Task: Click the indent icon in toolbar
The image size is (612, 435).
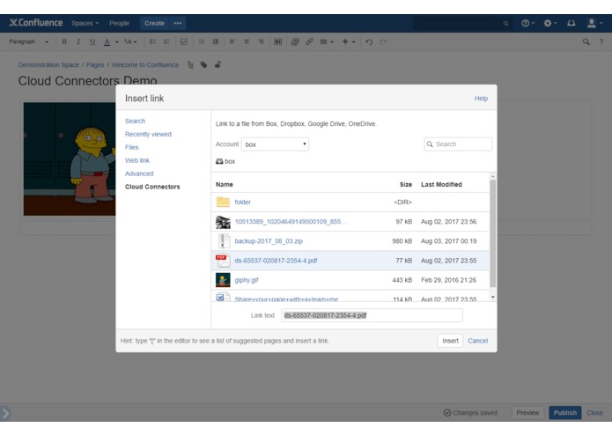Action: 216,41
